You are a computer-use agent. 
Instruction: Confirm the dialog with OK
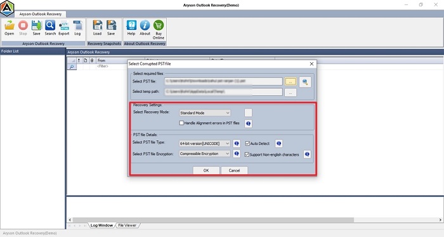(206, 170)
